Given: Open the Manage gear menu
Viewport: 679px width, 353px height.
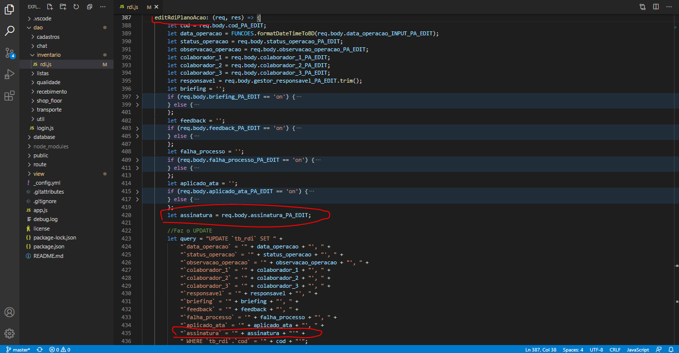Looking at the screenshot, I should click(9, 333).
